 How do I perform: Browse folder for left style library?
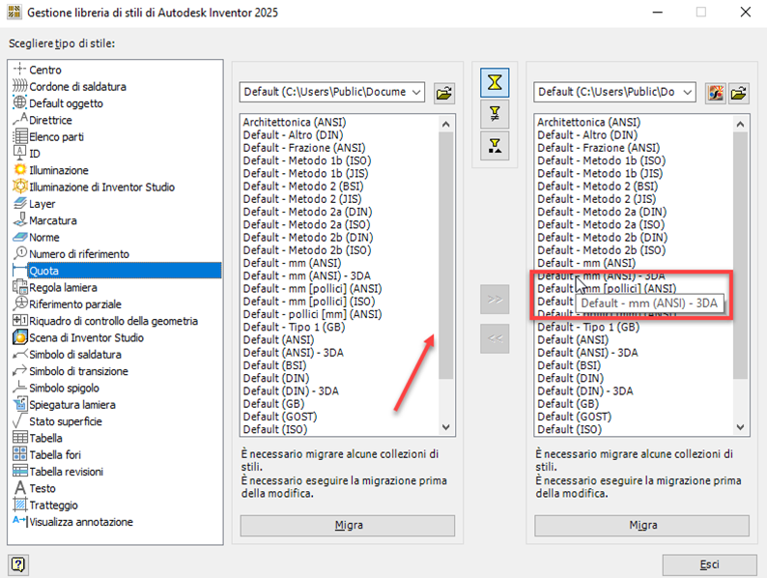444,93
